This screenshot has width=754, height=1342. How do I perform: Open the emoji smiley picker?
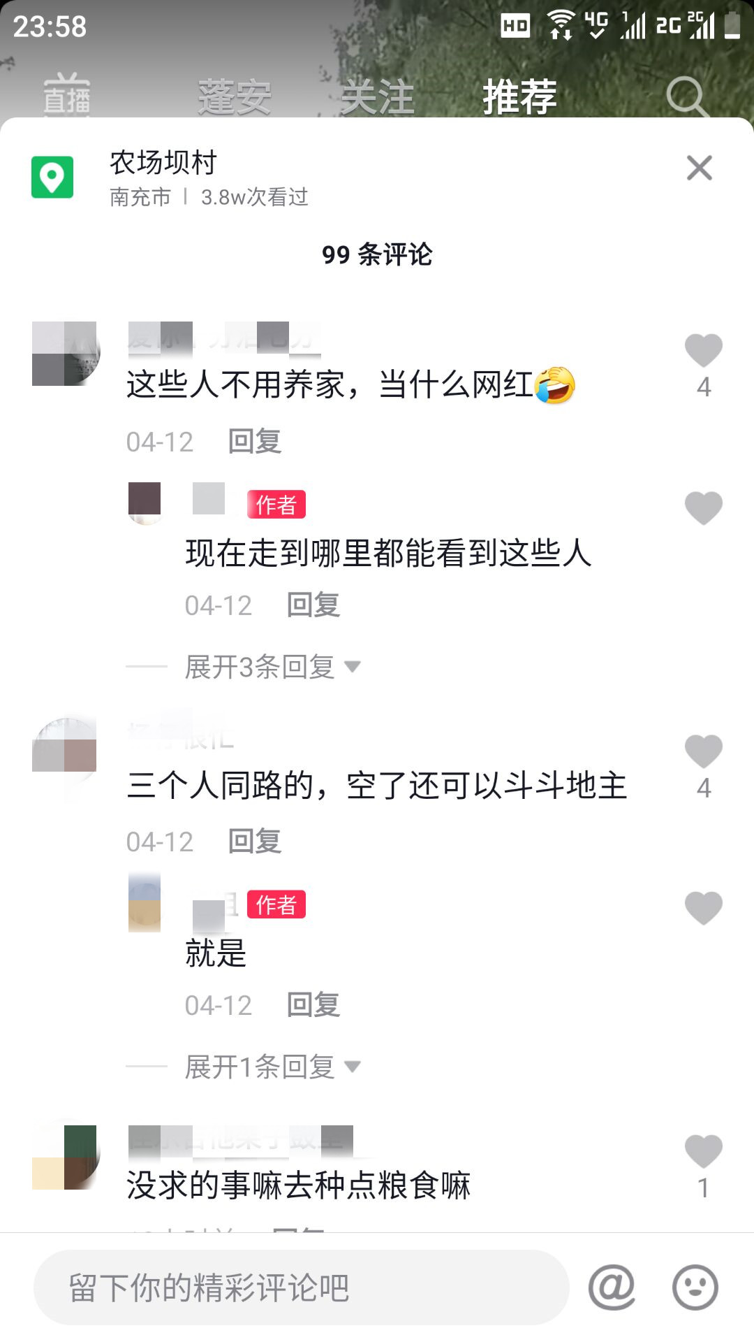click(695, 1287)
